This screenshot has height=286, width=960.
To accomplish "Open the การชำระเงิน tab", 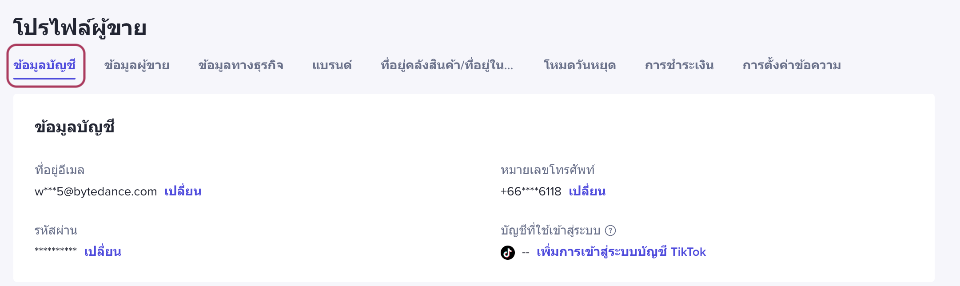I will (679, 66).
